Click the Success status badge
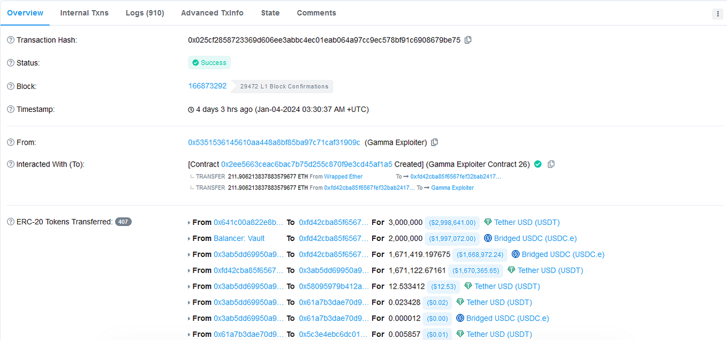This screenshot has height=340, width=727. point(209,63)
